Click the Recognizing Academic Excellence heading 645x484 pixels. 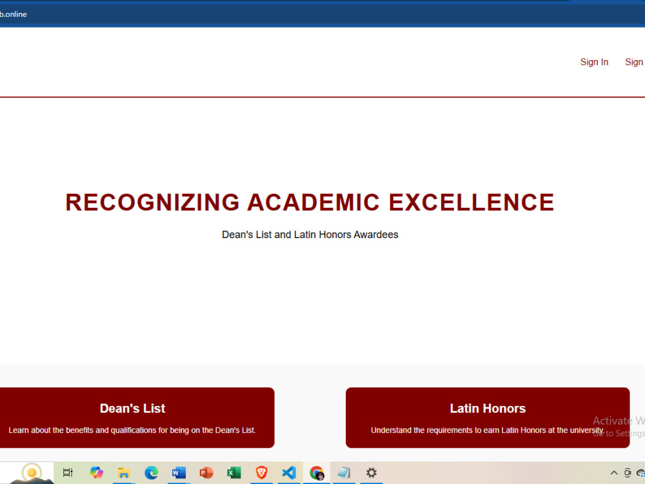coord(310,203)
